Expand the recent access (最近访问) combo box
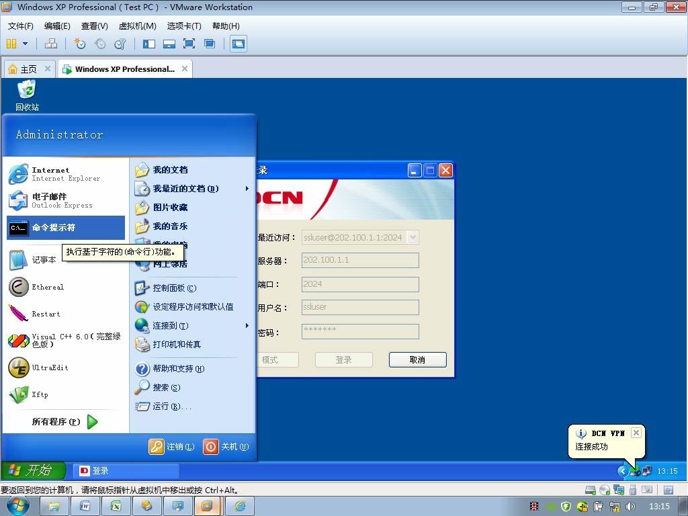 point(413,237)
